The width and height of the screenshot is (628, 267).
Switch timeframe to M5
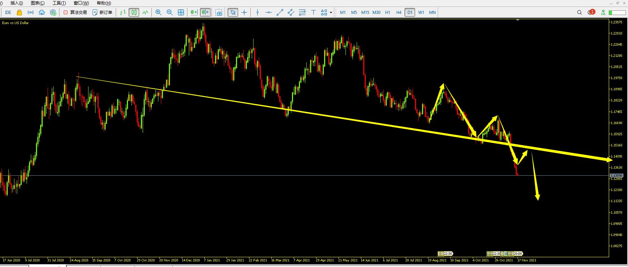tap(354, 13)
